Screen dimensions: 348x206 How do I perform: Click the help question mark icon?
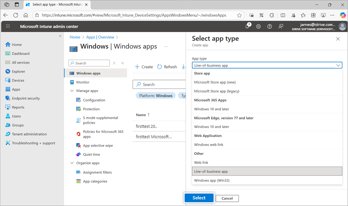pos(270,27)
